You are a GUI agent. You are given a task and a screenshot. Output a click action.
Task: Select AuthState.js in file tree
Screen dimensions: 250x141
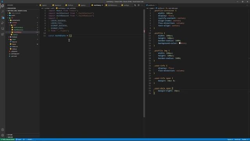coord(18,32)
